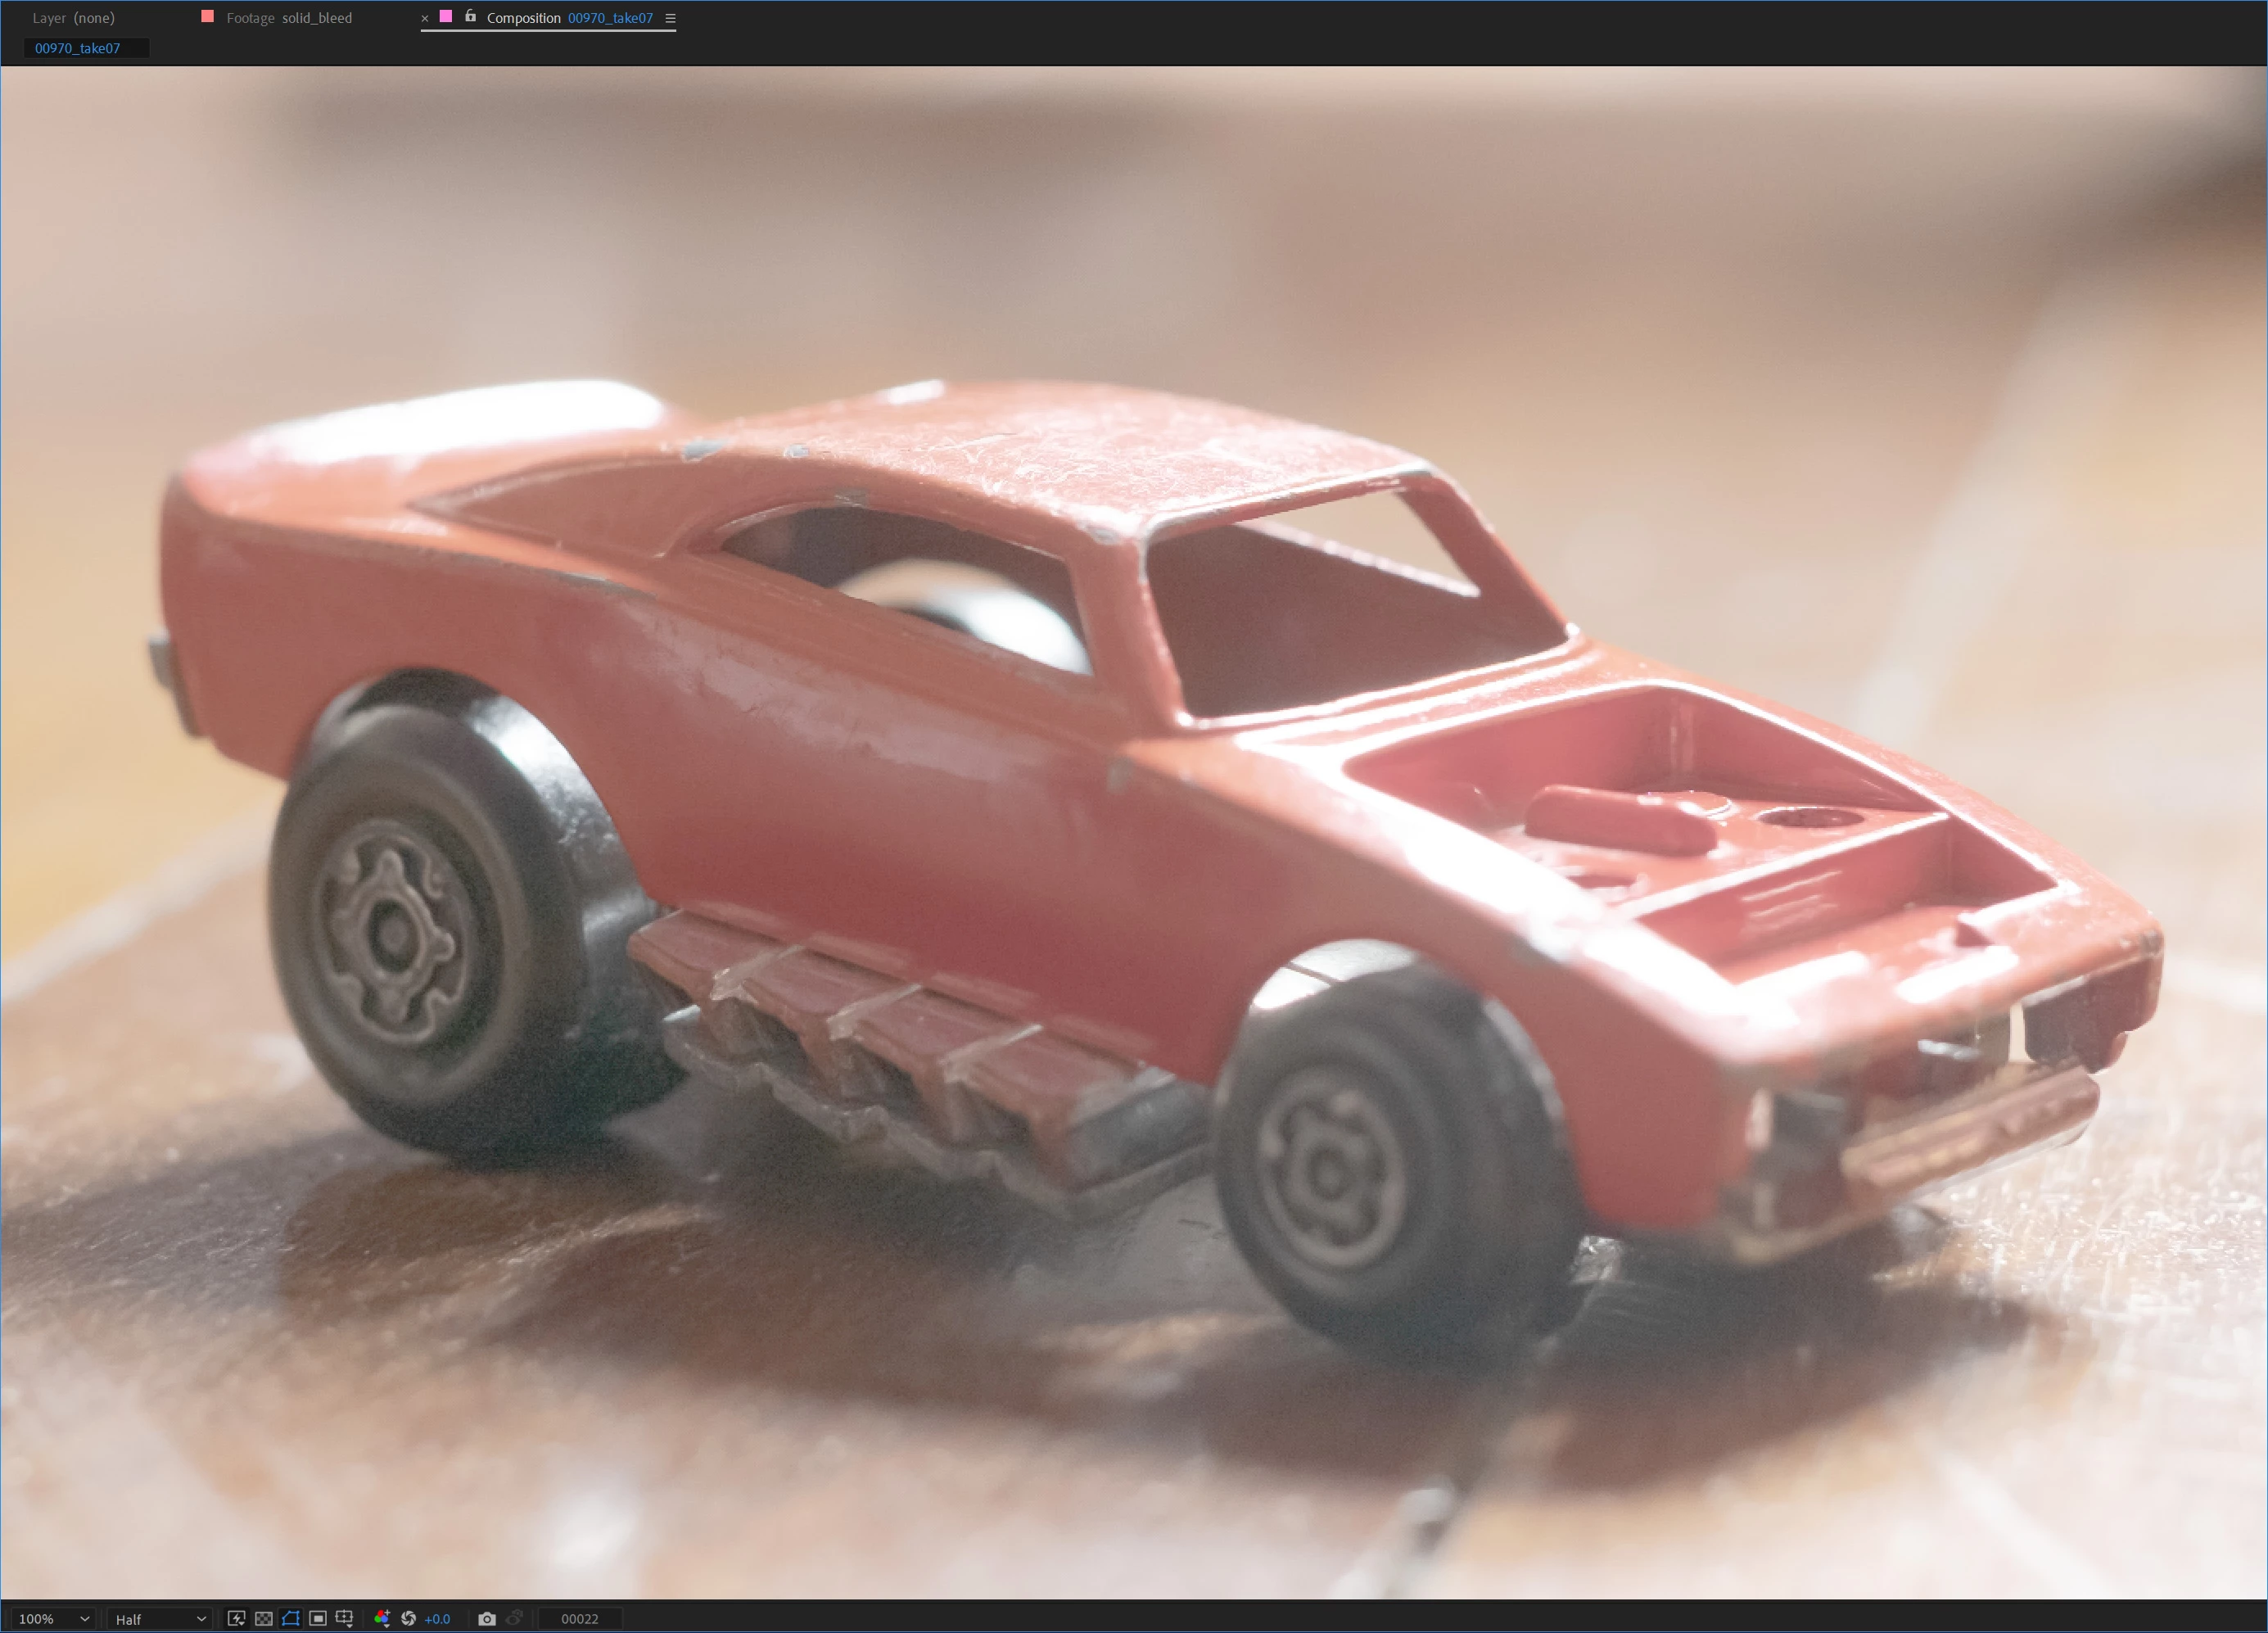Toggle mask and shape path visibility

[x=291, y=1618]
